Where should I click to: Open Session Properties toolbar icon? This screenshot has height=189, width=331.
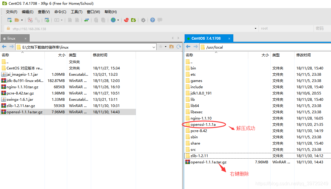(x=47, y=20)
